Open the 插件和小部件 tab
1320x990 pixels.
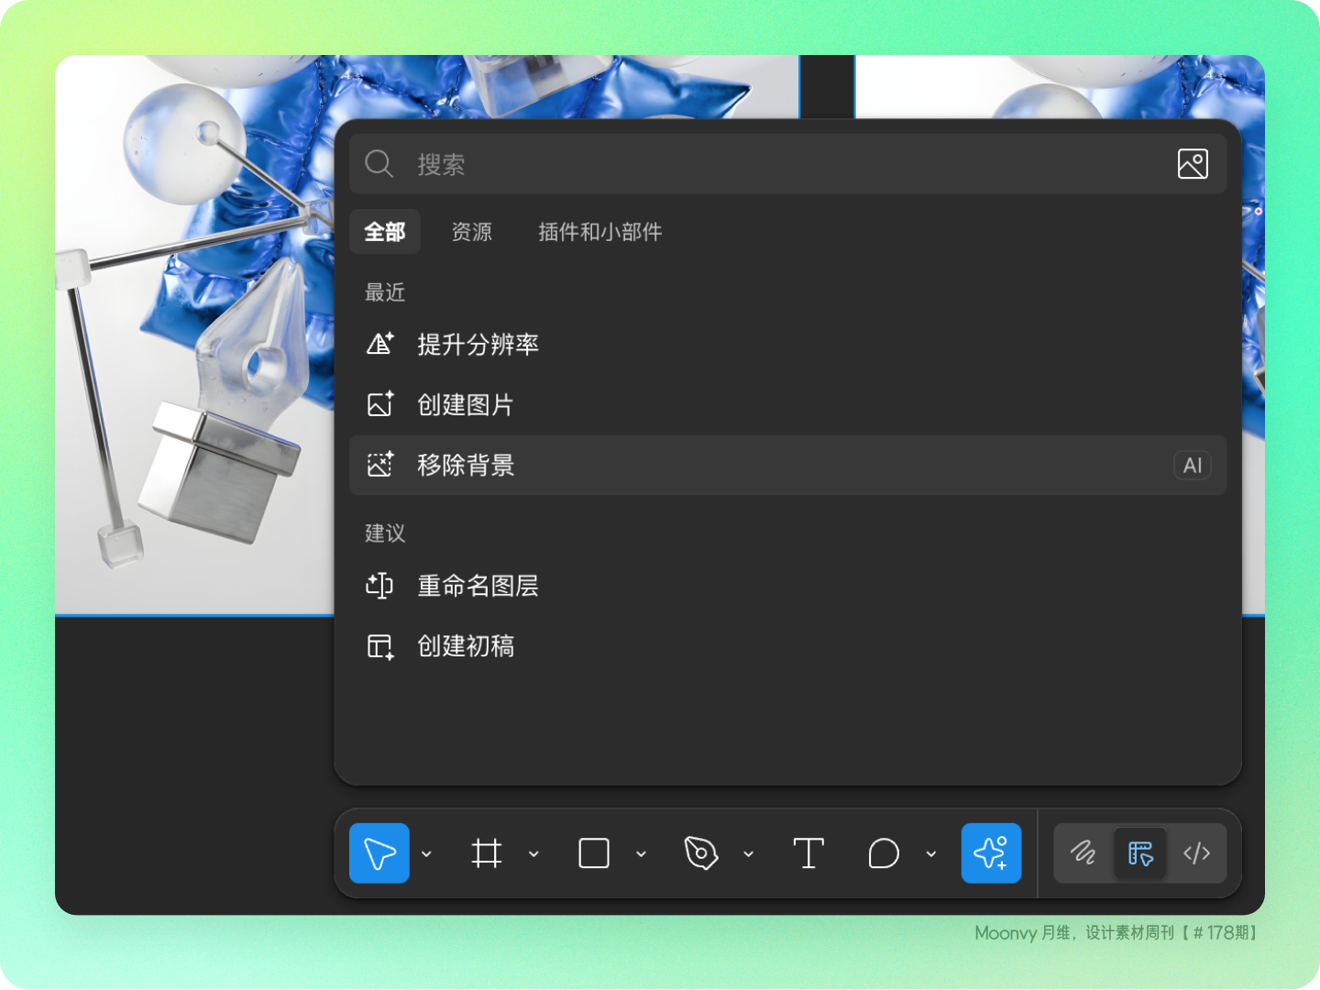tap(600, 232)
